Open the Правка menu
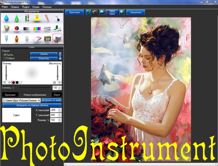 pyautogui.click(x=15, y=7)
